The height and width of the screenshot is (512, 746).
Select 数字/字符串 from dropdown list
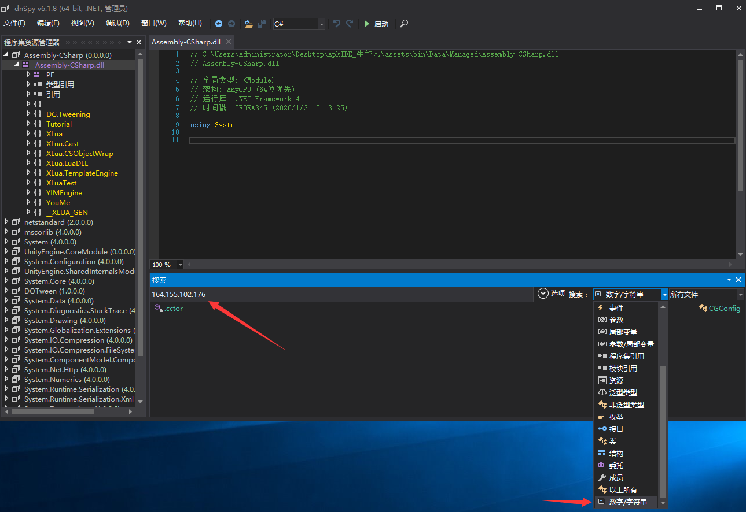(628, 502)
